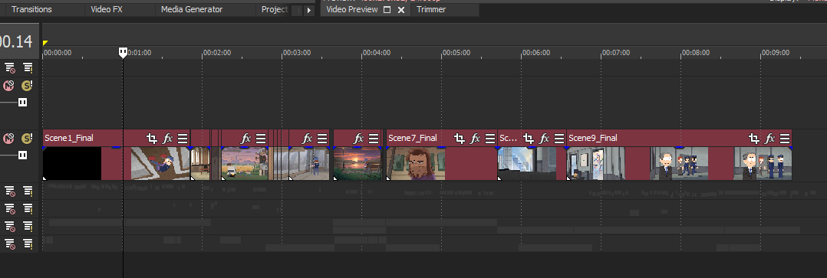Screen dimensions: 827x278
Task: Open the Media Generator tab
Action: click(192, 9)
